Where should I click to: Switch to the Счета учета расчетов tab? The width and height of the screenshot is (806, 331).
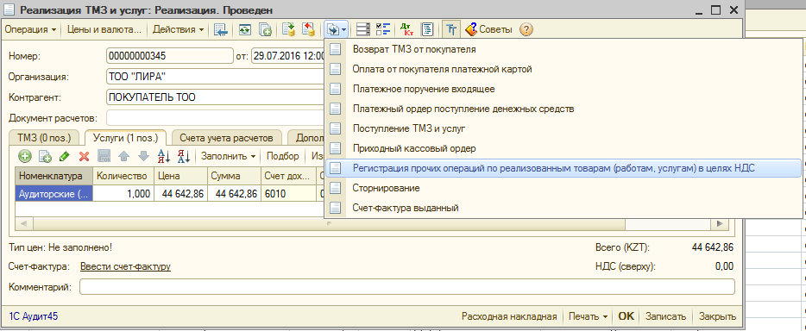227,138
